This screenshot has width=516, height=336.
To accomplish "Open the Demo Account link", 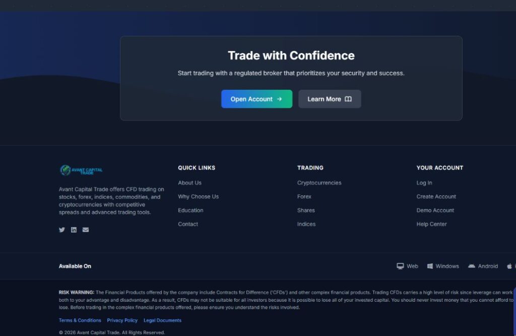I will tap(435, 210).
